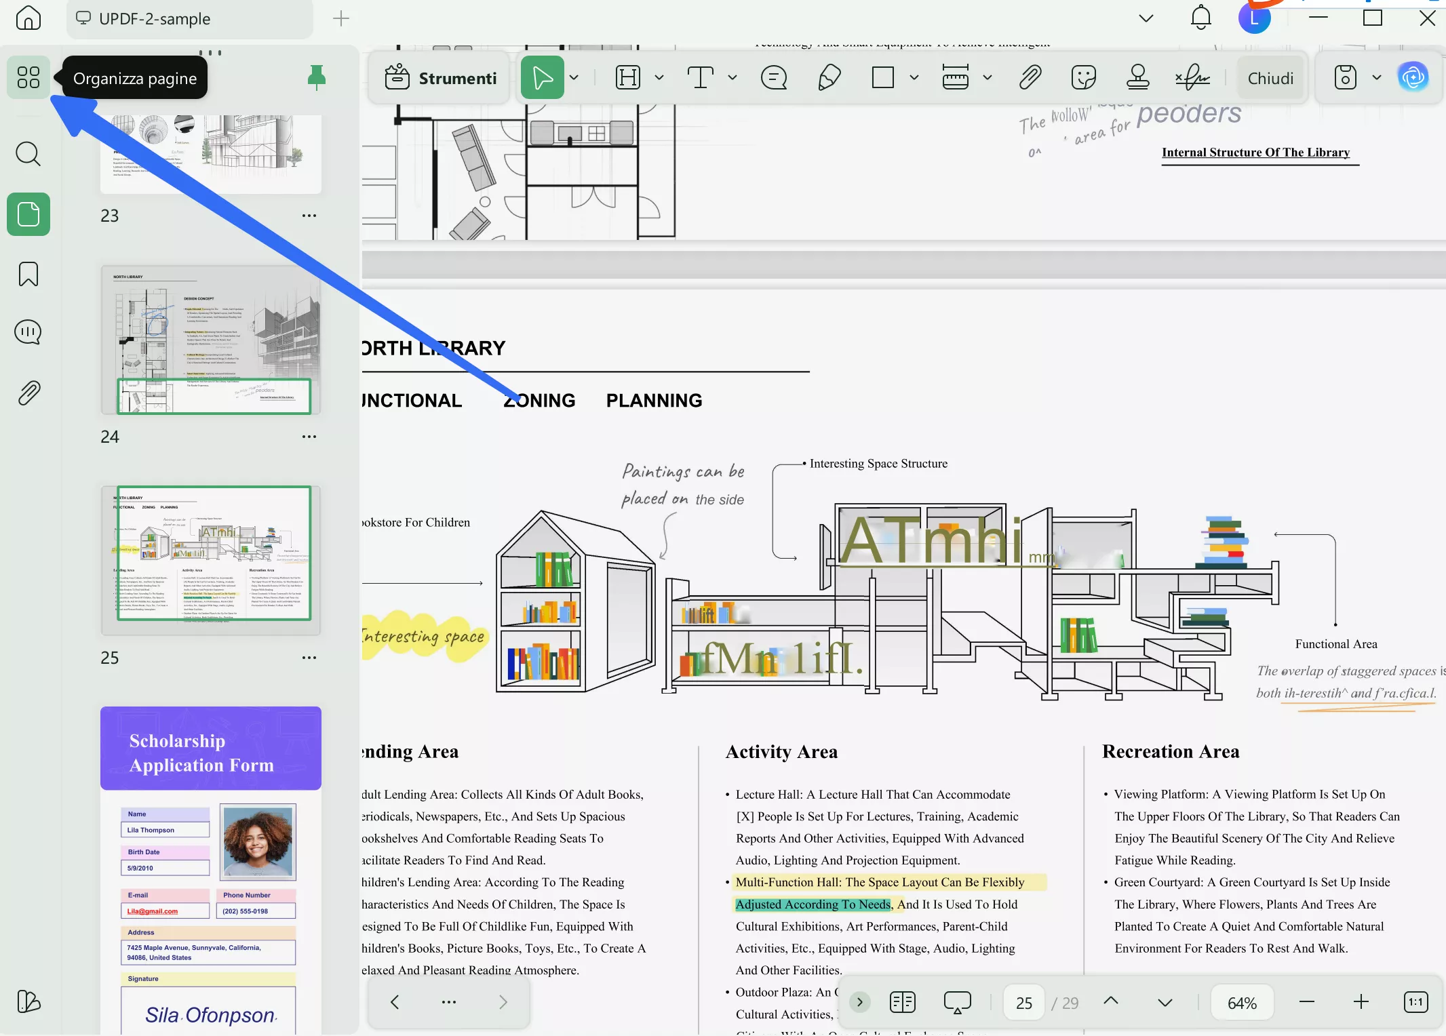Viewport: 1446px width, 1036px height.
Task: Enable two-page view mode
Action: point(902,1001)
